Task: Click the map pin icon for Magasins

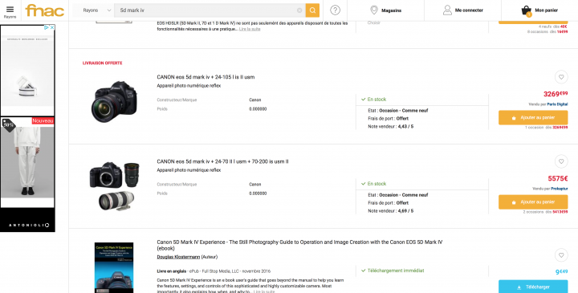Action: (x=374, y=10)
